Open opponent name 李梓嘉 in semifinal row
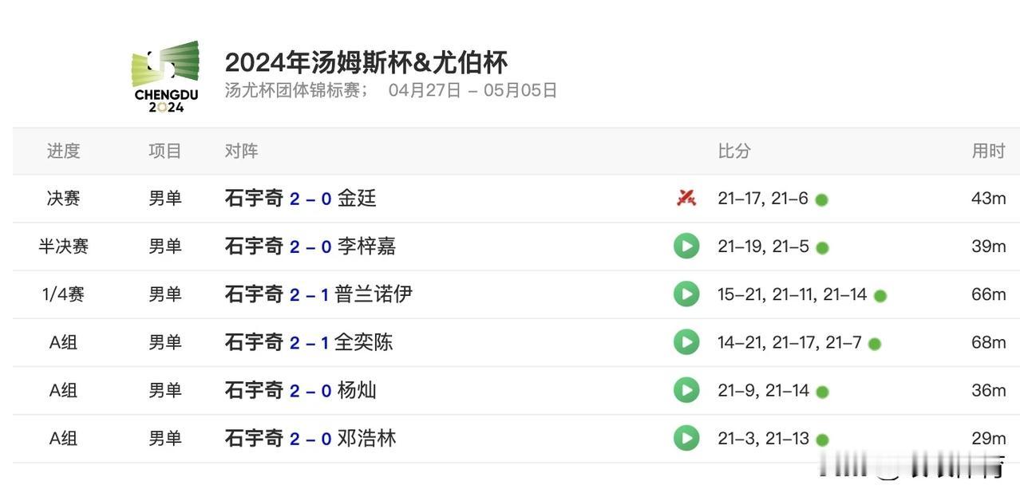 point(366,246)
